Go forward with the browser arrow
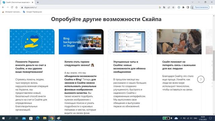Viewport: 215px width, 121px height. (7, 7)
